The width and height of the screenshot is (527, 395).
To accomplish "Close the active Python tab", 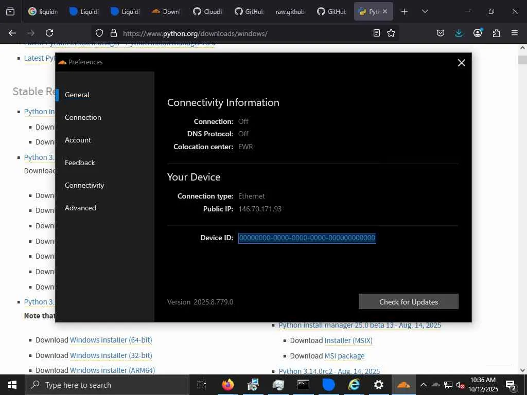I will click(385, 11).
